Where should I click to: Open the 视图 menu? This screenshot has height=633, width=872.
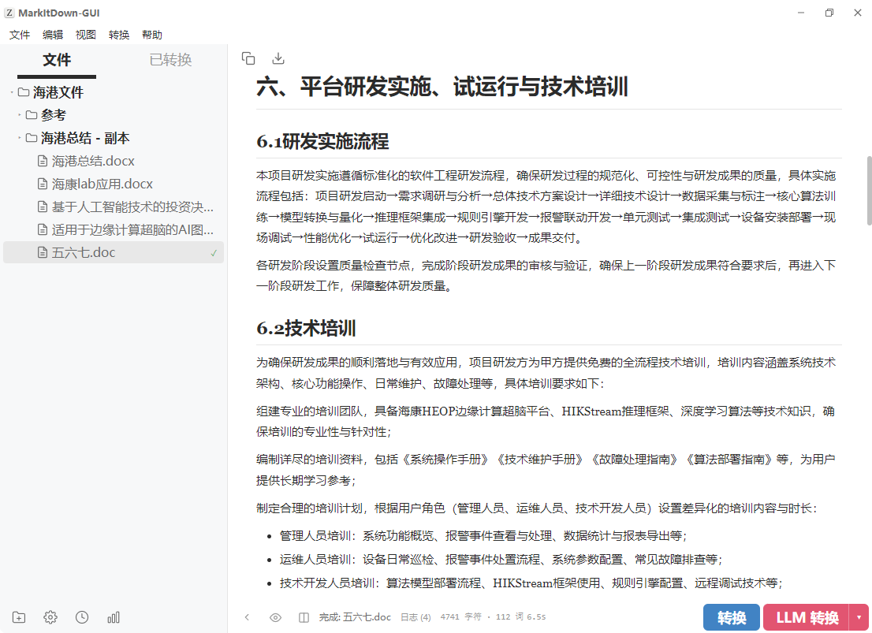pyautogui.click(x=86, y=35)
